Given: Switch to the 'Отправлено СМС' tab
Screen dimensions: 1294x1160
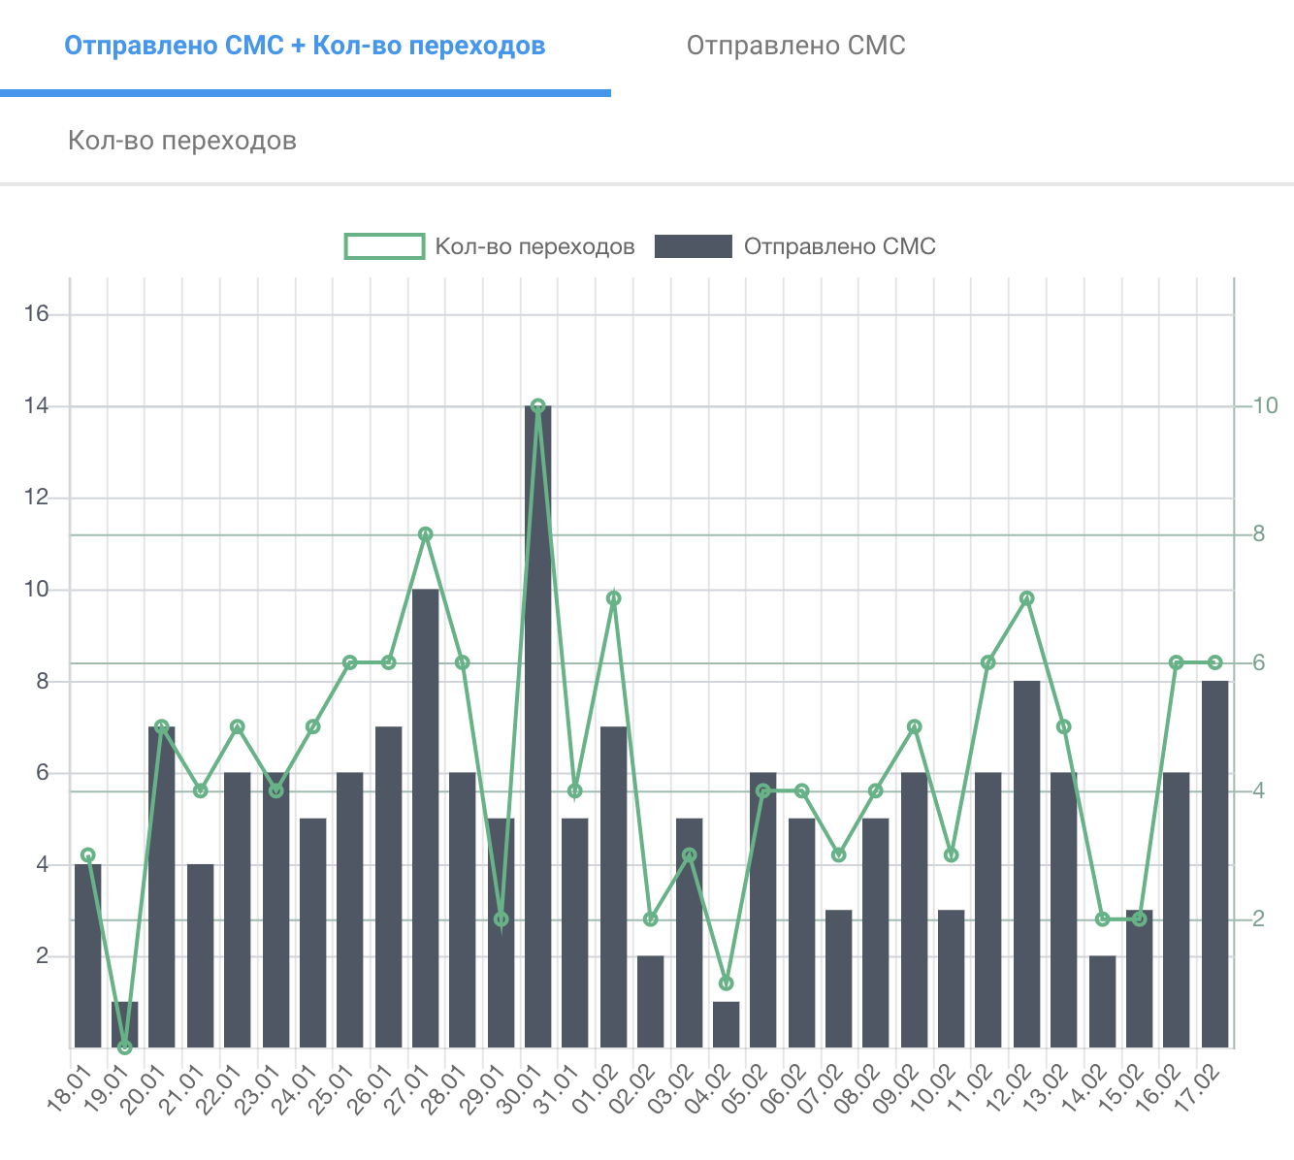Looking at the screenshot, I should (x=795, y=46).
